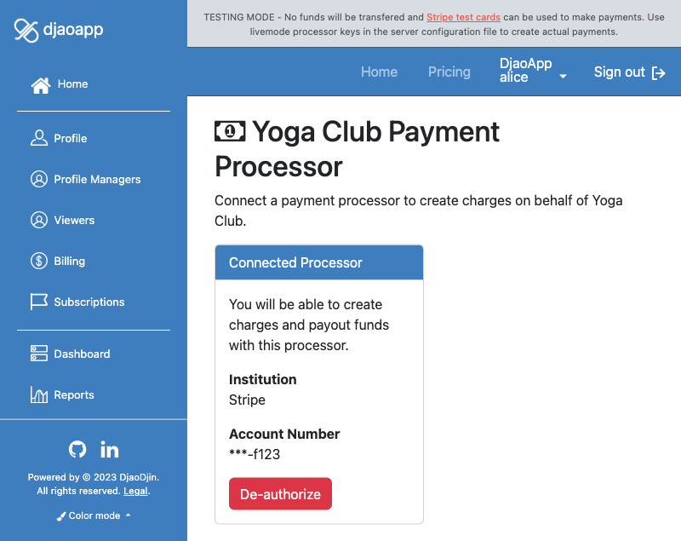Select Subscriptions label in sidebar
The width and height of the screenshot is (681, 541).
(89, 302)
